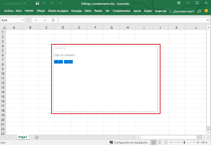Click horizontal scrollbar right arrow

tap(204, 137)
